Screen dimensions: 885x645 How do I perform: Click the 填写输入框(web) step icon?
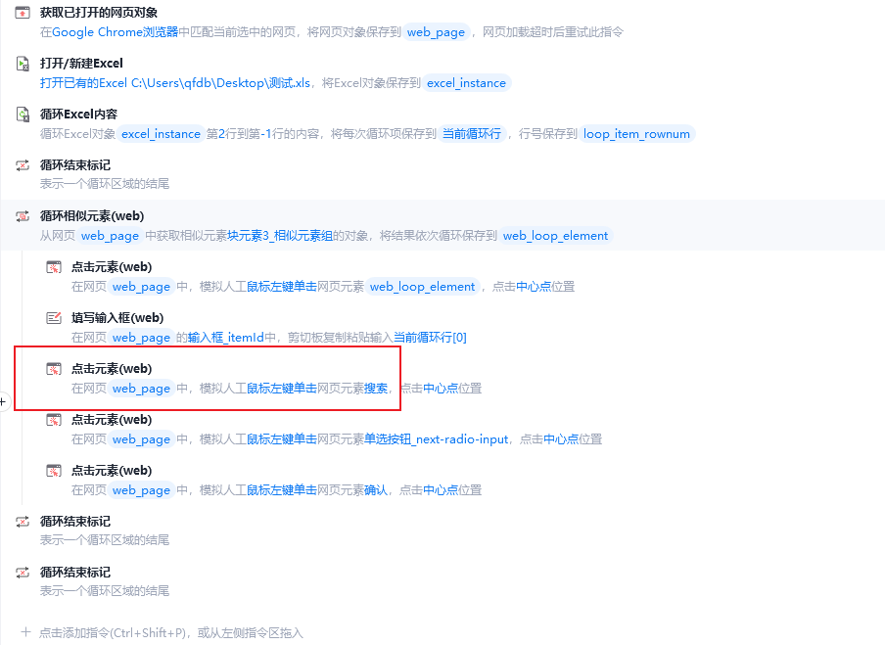(54, 318)
